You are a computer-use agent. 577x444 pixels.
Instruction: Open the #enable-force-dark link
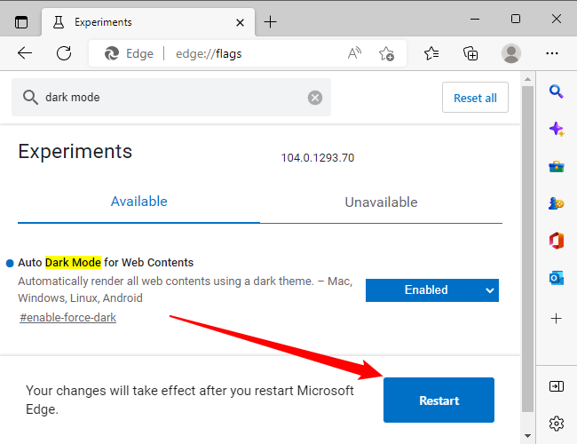[67, 317]
